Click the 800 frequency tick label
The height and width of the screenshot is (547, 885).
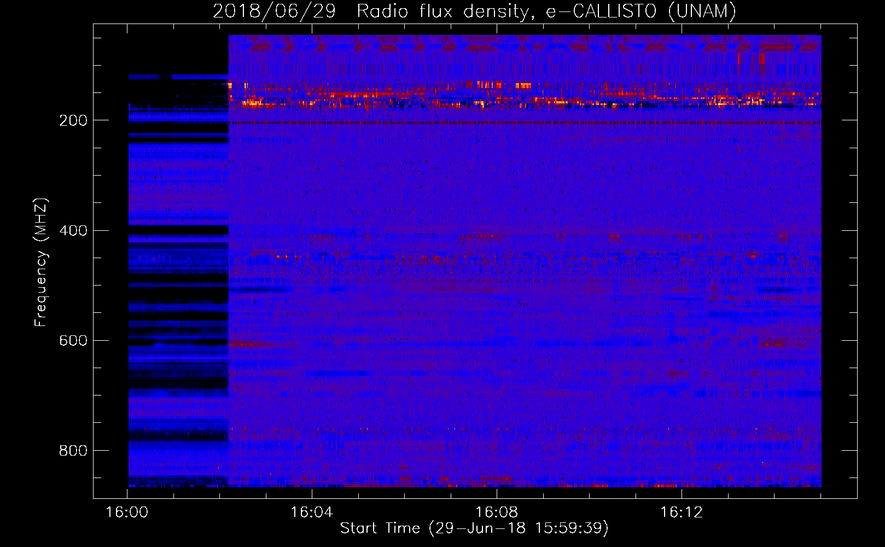pos(73,451)
